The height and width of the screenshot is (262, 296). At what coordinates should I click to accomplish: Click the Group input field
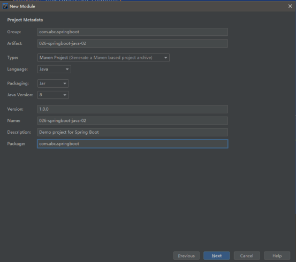pyautogui.click(x=133, y=32)
